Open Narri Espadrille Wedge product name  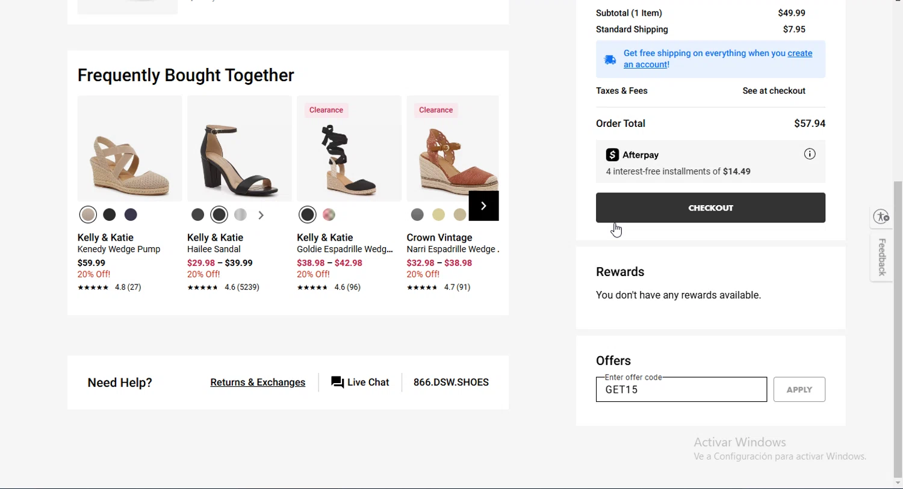coord(453,250)
